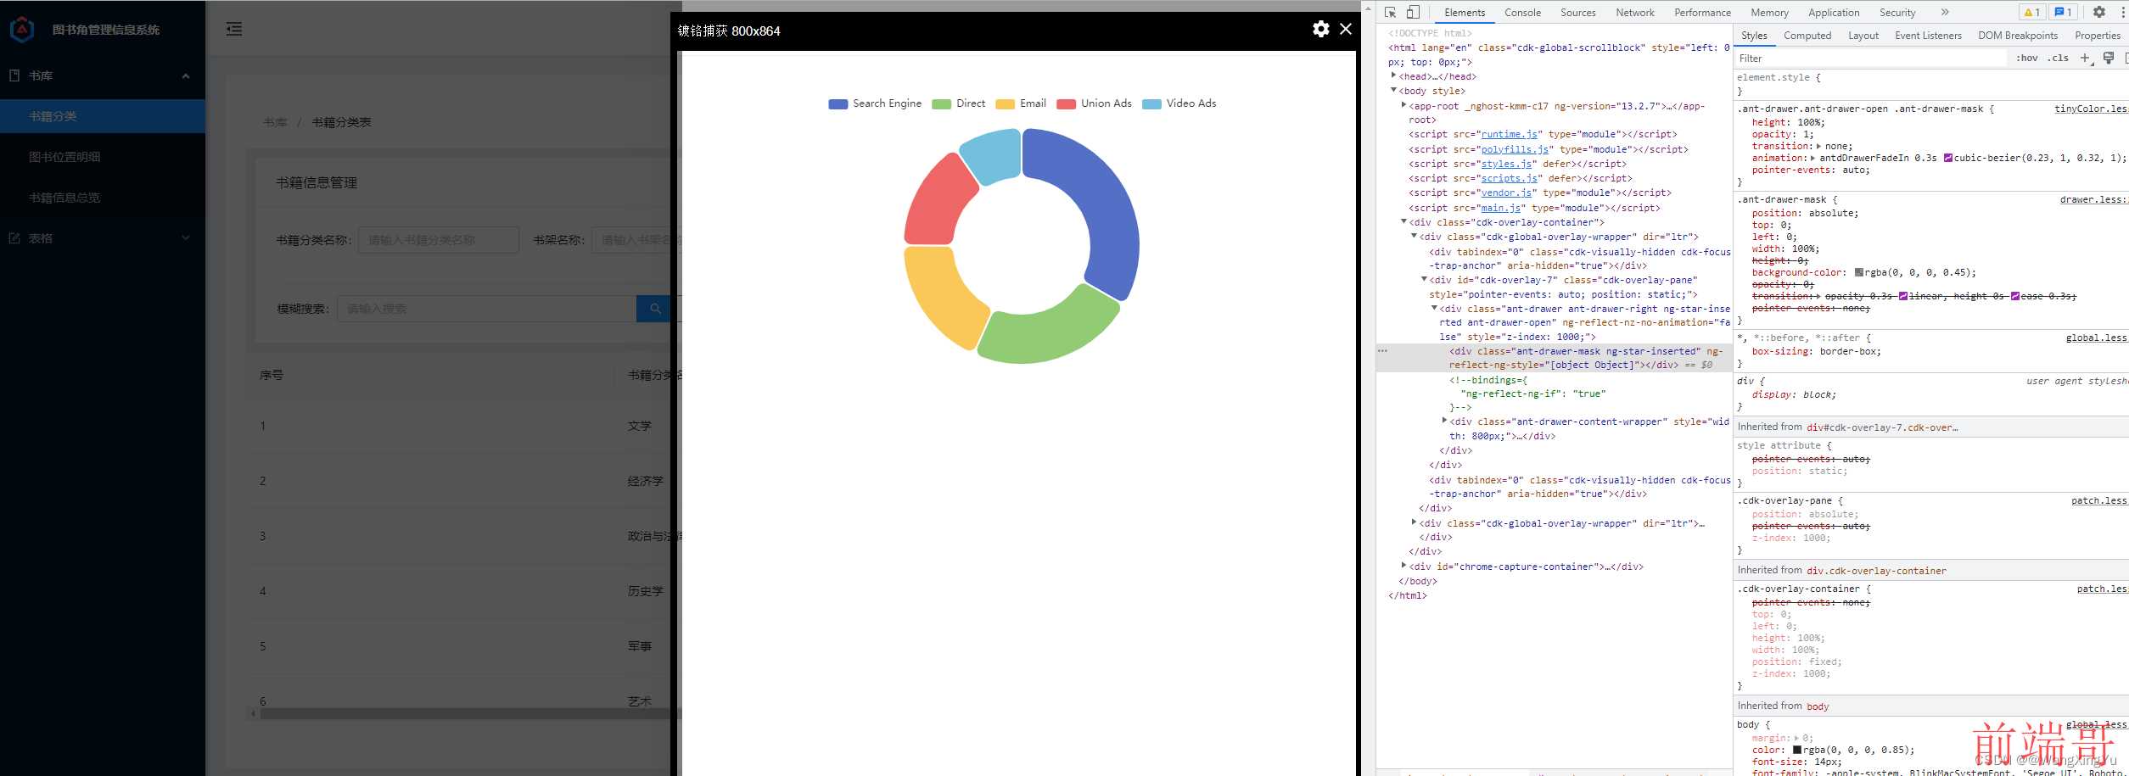Open the drawer.less source link
Screen dimensions: 2129x776
point(2093,199)
